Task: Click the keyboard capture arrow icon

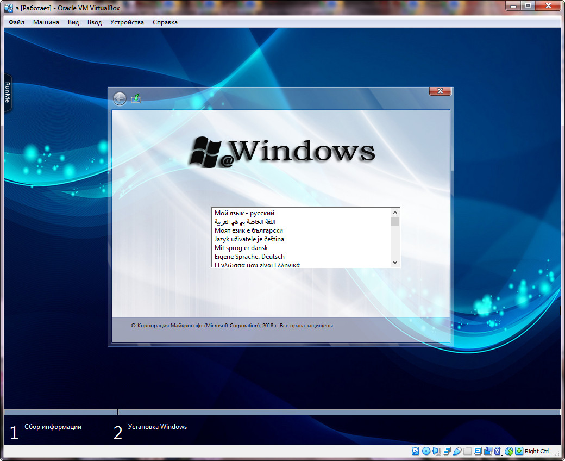Action: point(519,451)
